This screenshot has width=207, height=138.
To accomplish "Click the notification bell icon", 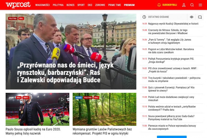I will point(159,5).
